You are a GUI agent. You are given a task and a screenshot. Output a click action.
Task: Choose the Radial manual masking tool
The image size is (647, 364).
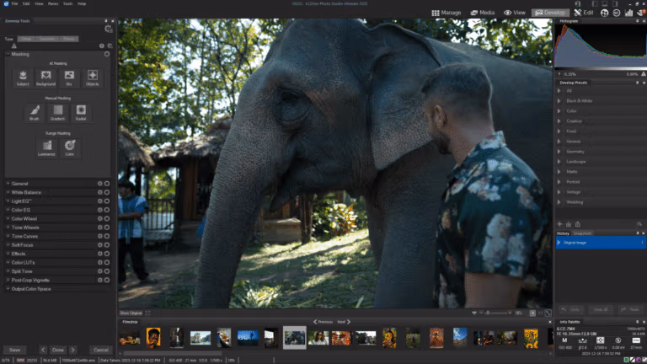(81, 112)
